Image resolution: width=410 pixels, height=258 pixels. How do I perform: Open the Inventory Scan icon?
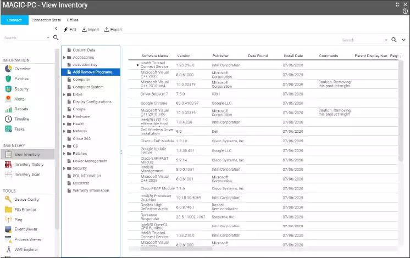pyautogui.click(x=8, y=174)
